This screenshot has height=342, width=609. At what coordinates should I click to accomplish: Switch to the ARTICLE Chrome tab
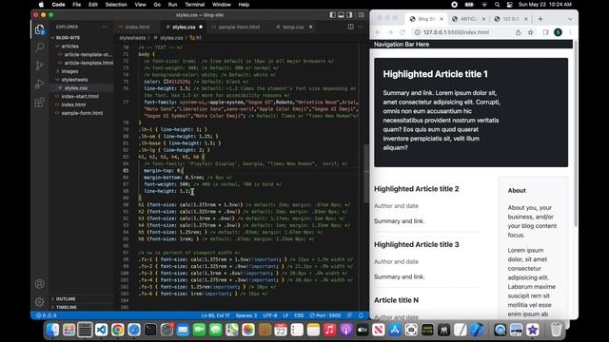(468, 19)
